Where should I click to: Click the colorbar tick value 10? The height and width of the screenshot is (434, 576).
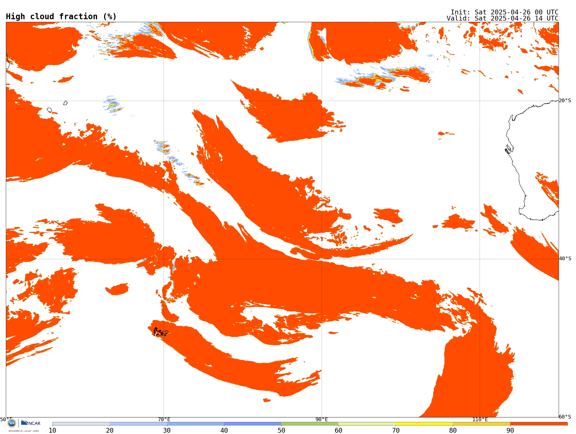[53, 430]
